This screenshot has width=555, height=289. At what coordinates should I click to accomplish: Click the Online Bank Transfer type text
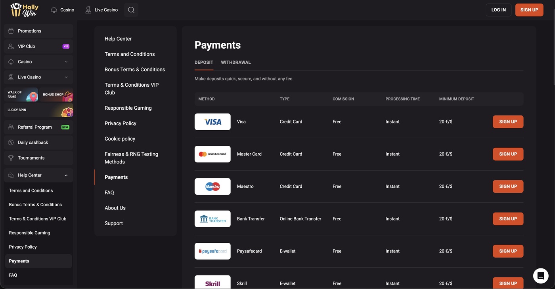click(x=300, y=219)
